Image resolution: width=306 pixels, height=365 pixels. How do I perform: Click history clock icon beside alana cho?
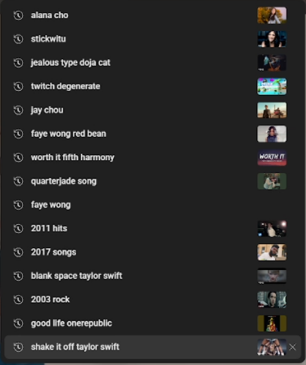[18, 15]
